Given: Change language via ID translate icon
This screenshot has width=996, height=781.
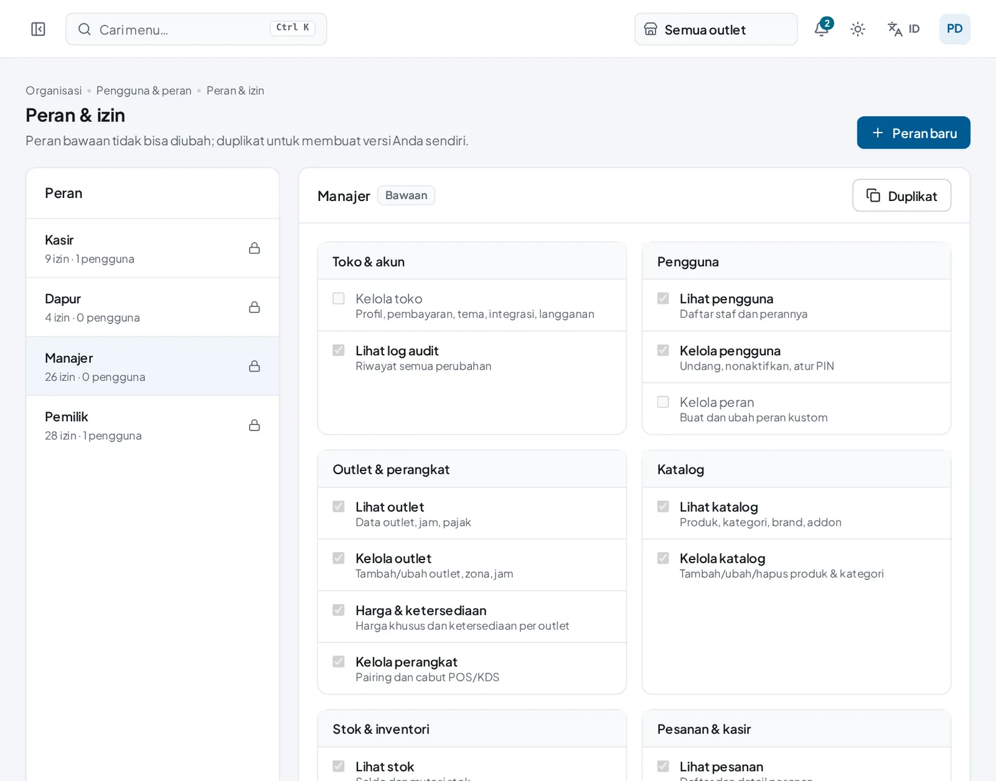Looking at the screenshot, I should point(903,29).
